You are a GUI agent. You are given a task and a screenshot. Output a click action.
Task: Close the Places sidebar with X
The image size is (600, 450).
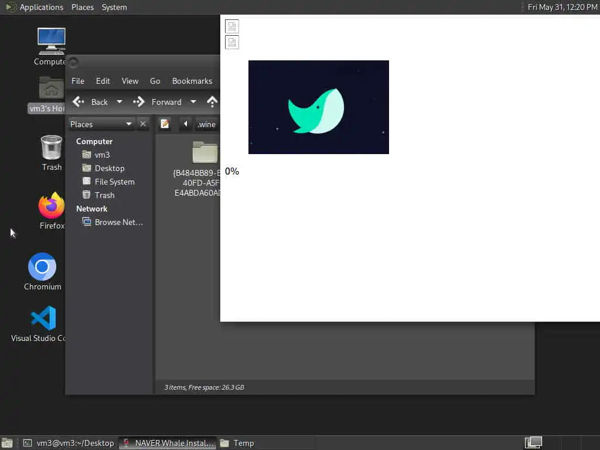tap(143, 124)
